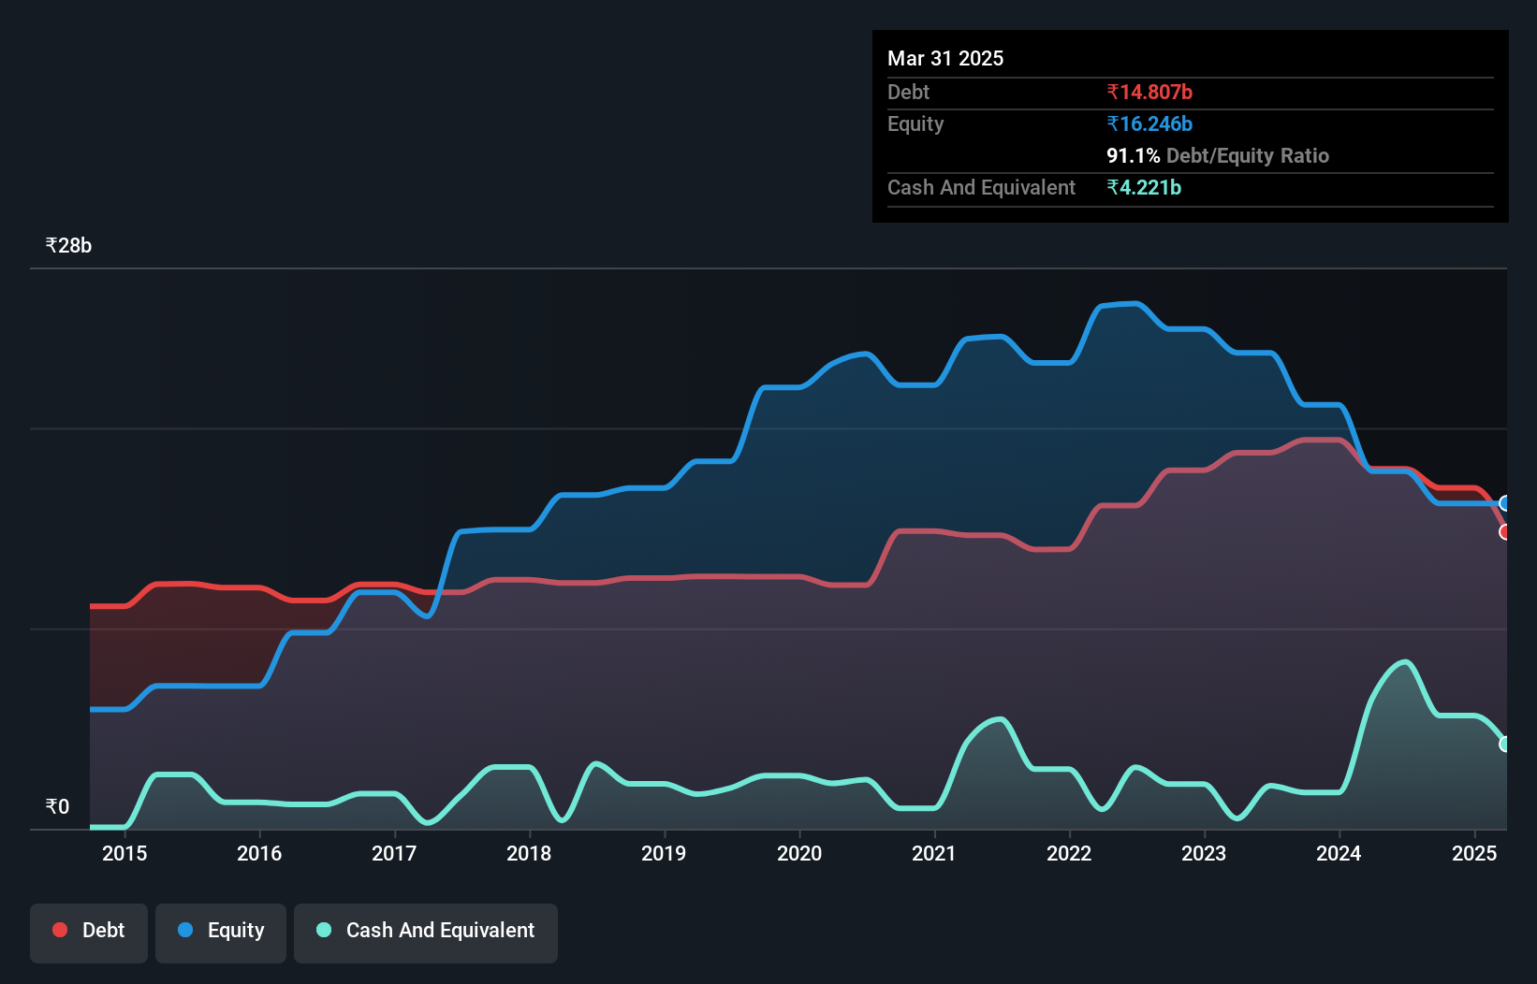Image resolution: width=1537 pixels, height=984 pixels.
Task: Select the teal Cash endpoint marker on chart
Action: pos(1505,744)
